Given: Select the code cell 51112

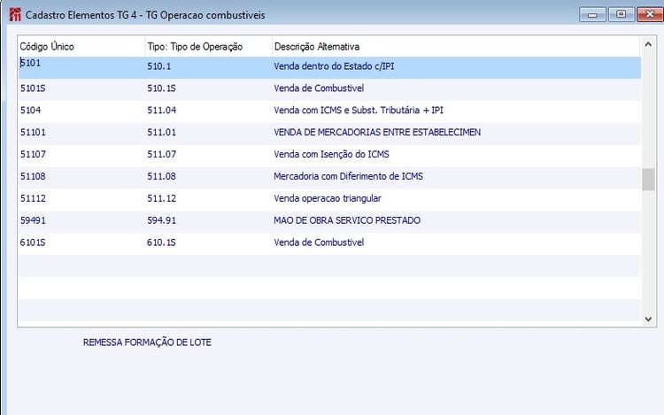Looking at the screenshot, I should point(33,198).
